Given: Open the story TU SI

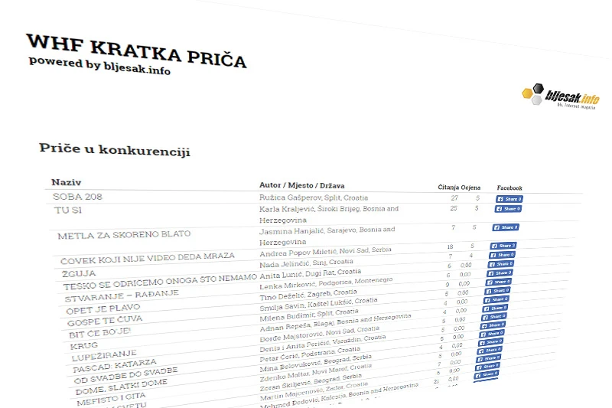Looking at the screenshot, I should point(68,210).
